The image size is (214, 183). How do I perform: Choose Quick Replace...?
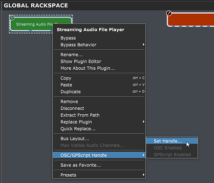(99, 129)
